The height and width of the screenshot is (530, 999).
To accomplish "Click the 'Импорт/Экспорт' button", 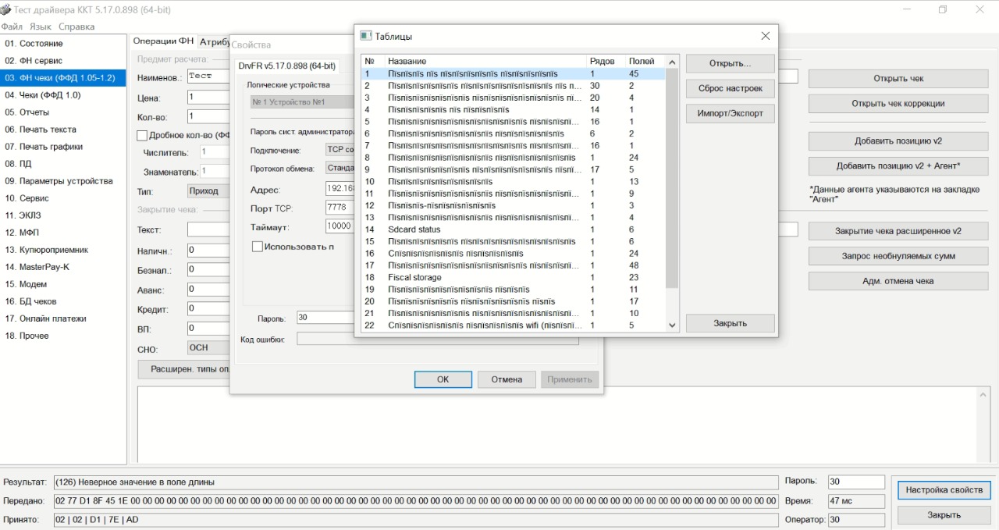I will pos(730,113).
